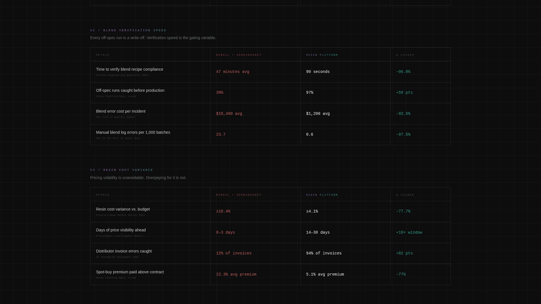Select 'Distributor invoice errors caught' label
This screenshot has height=304, width=541.
point(124,251)
